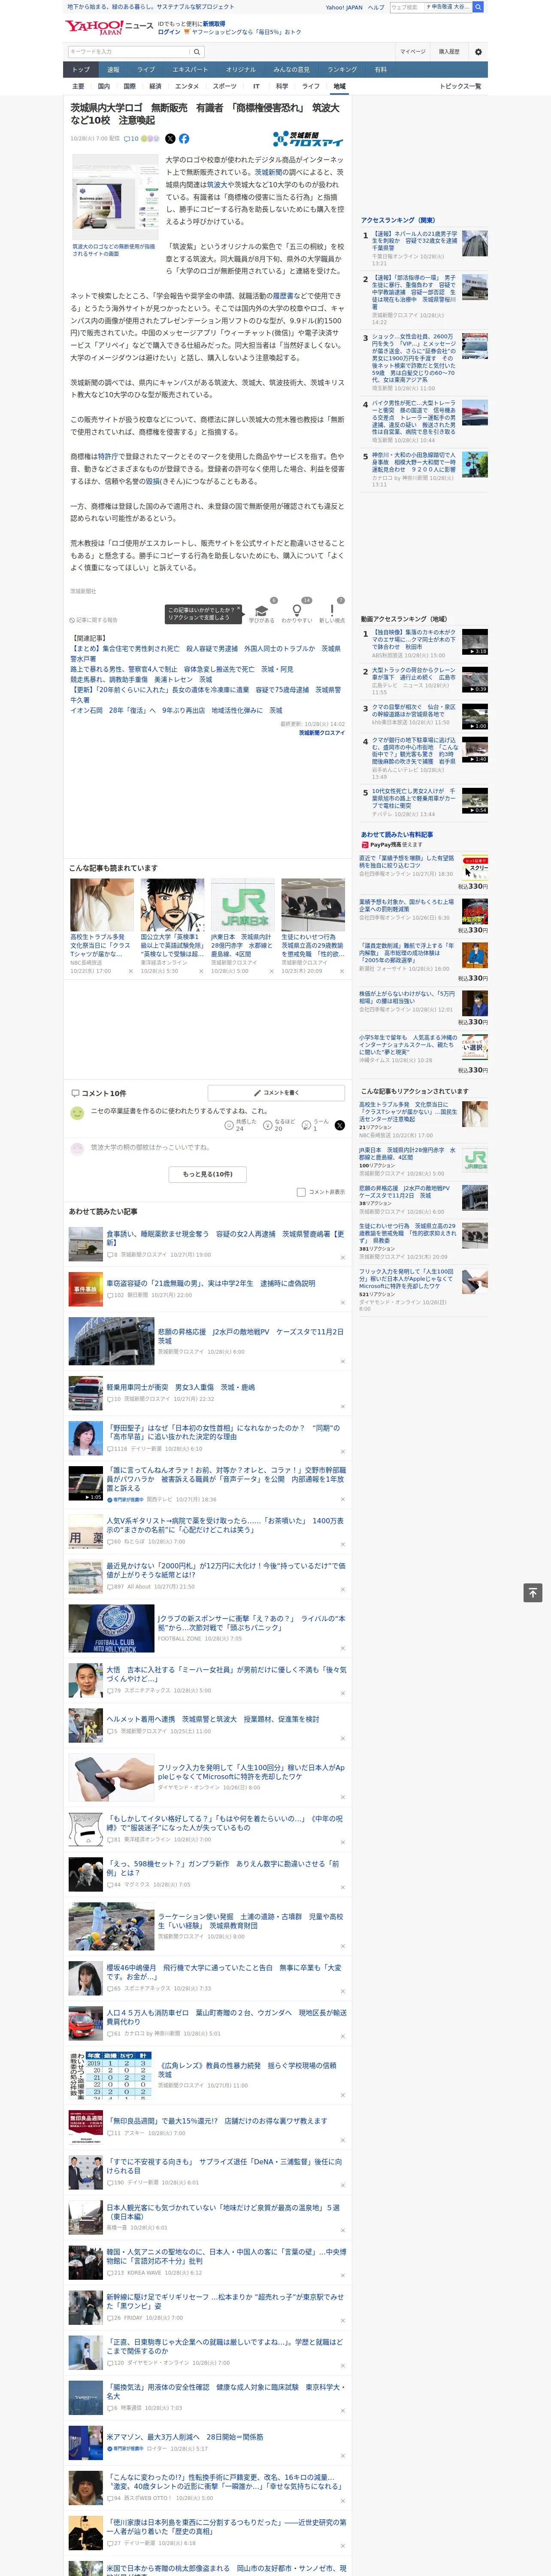
Task: Share the article on Facebook
Action: click(x=184, y=139)
